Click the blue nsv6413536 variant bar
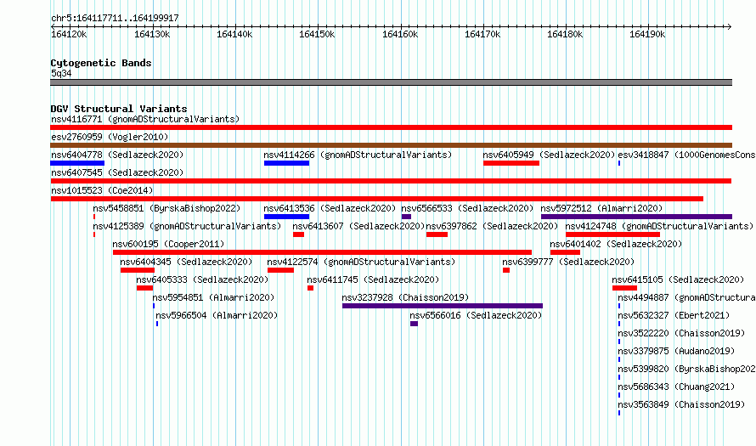Viewport: 756px width, 446px height. (x=286, y=217)
